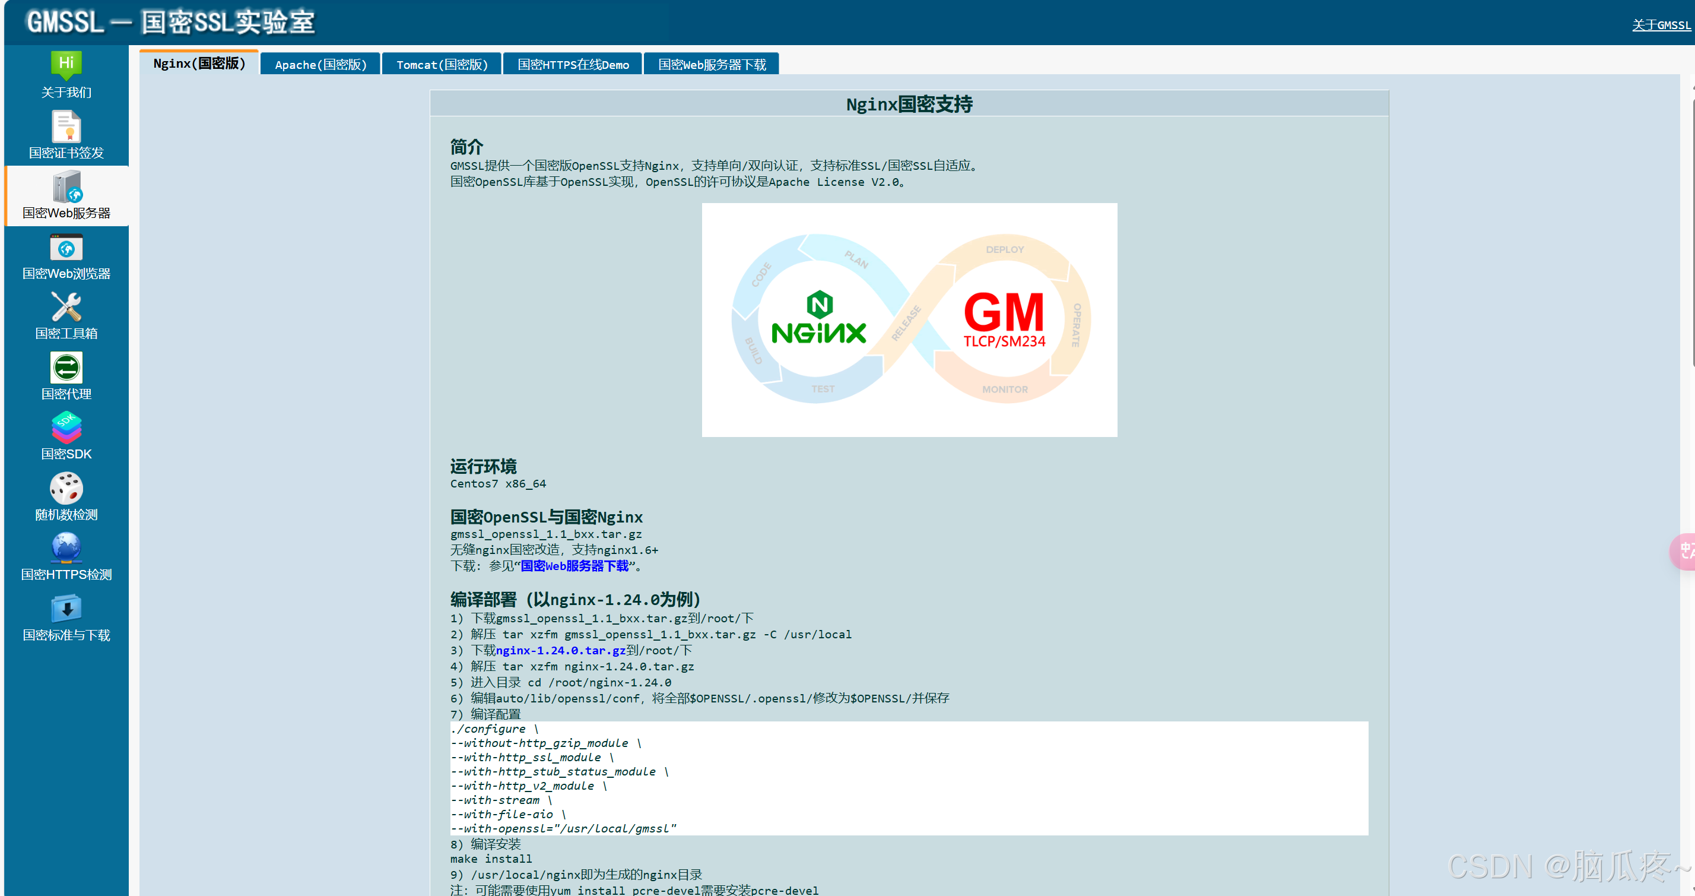Image resolution: width=1695 pixels, height=896 pixels.
Task: Open the 国密HTTPS在线Demo tab
Action: tap(573, 65)
